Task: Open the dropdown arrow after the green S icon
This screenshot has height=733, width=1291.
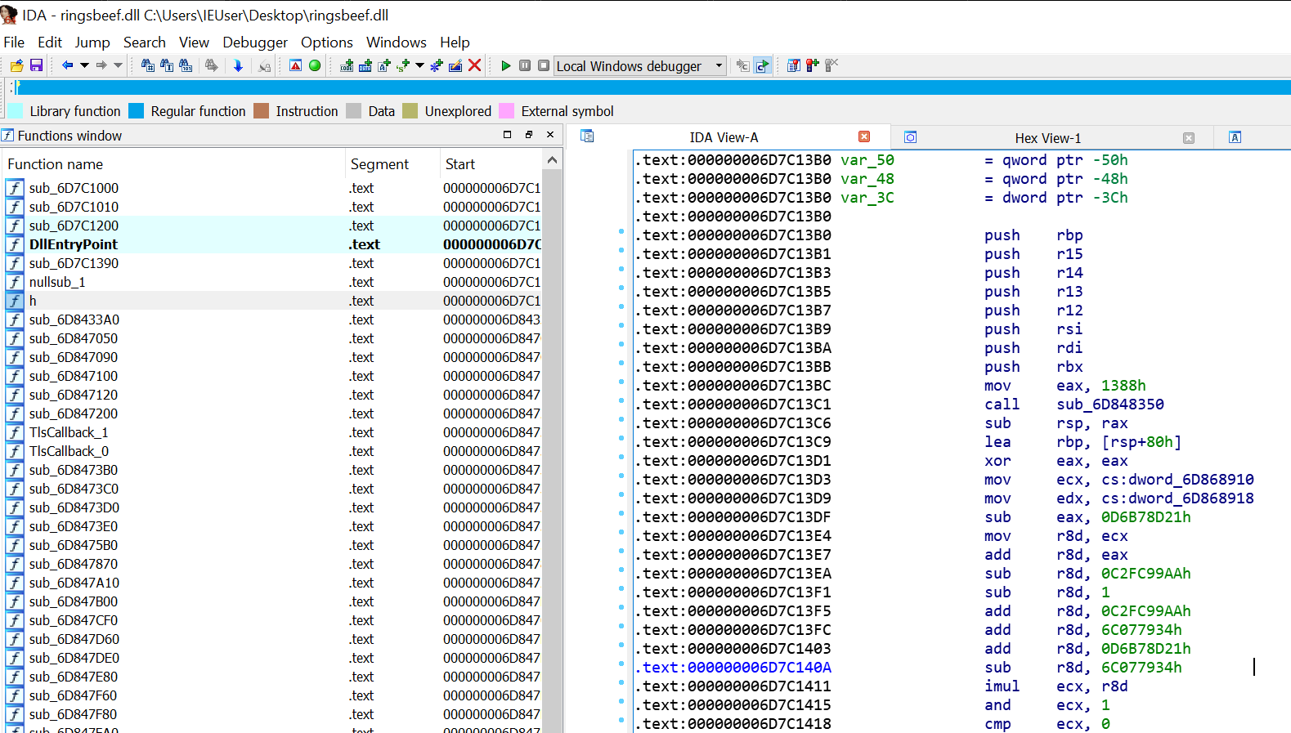Action: click(419, 65)
